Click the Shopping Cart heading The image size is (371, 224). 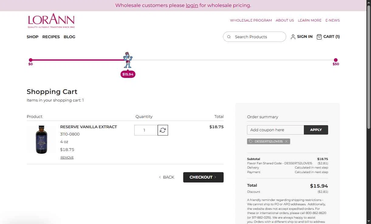coord(52,92)
